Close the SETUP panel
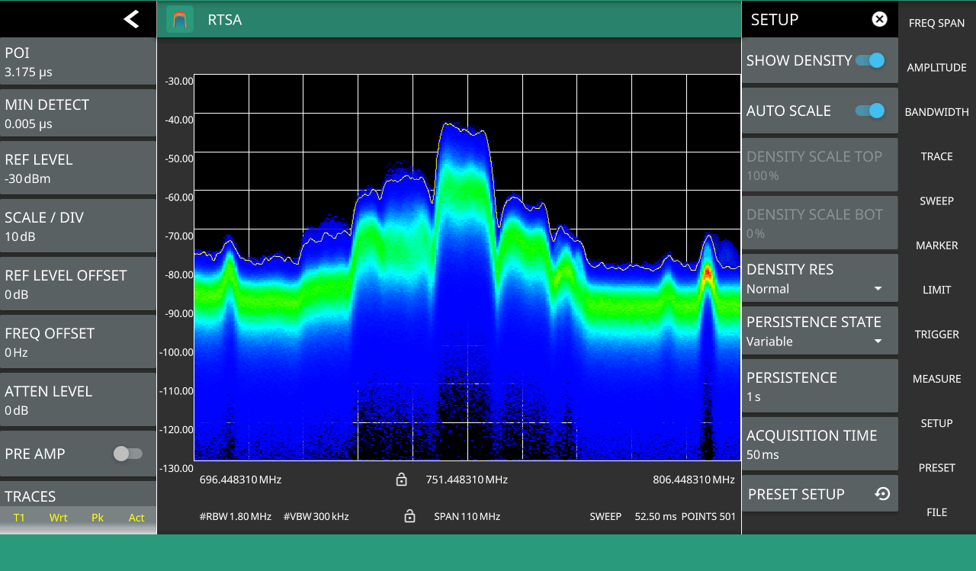 click(x=880, y=19)
